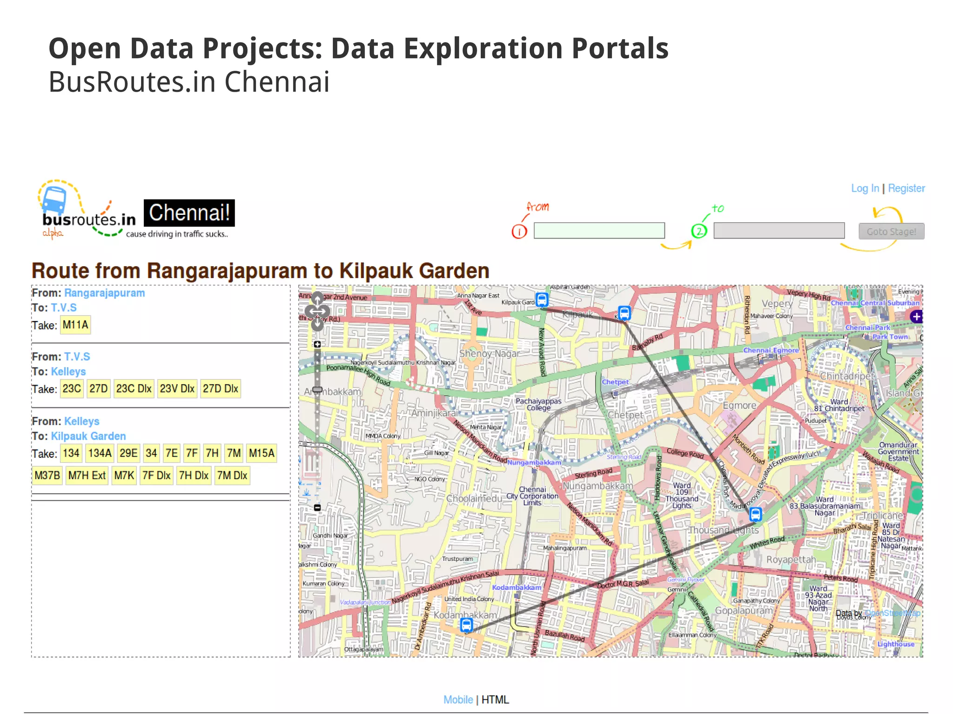Click the HTML version label
Screen dimensions: 953x714
pos(495,700)
